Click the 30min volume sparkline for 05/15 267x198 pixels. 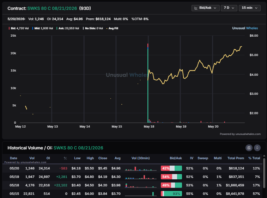(x=141, y=194)
